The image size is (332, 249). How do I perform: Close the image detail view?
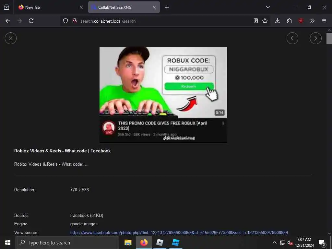(11, 38)
